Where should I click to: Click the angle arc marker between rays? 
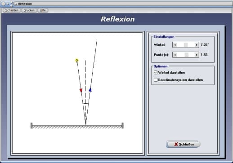pyautogui.click(x=85, y=104)
